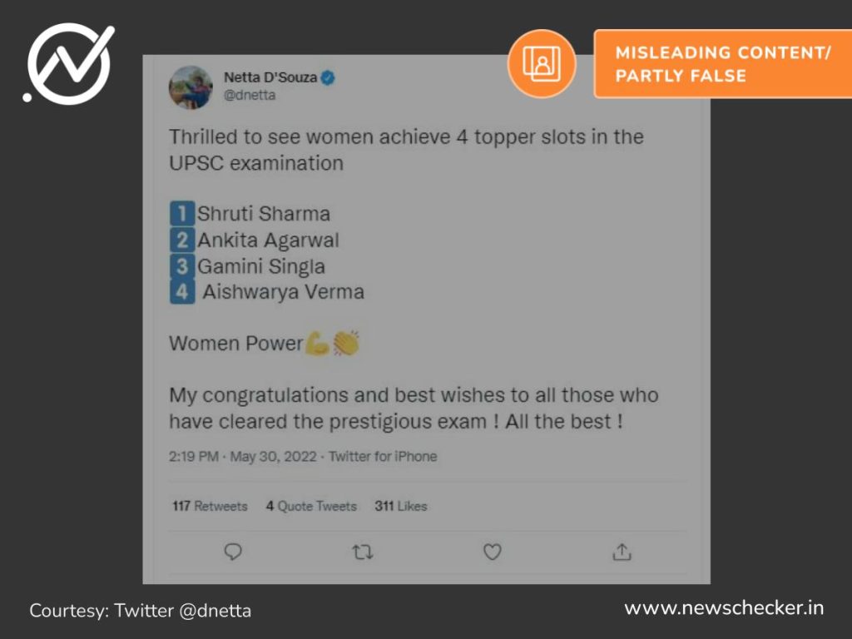Click the retweet arrows icon

[363, 552]
